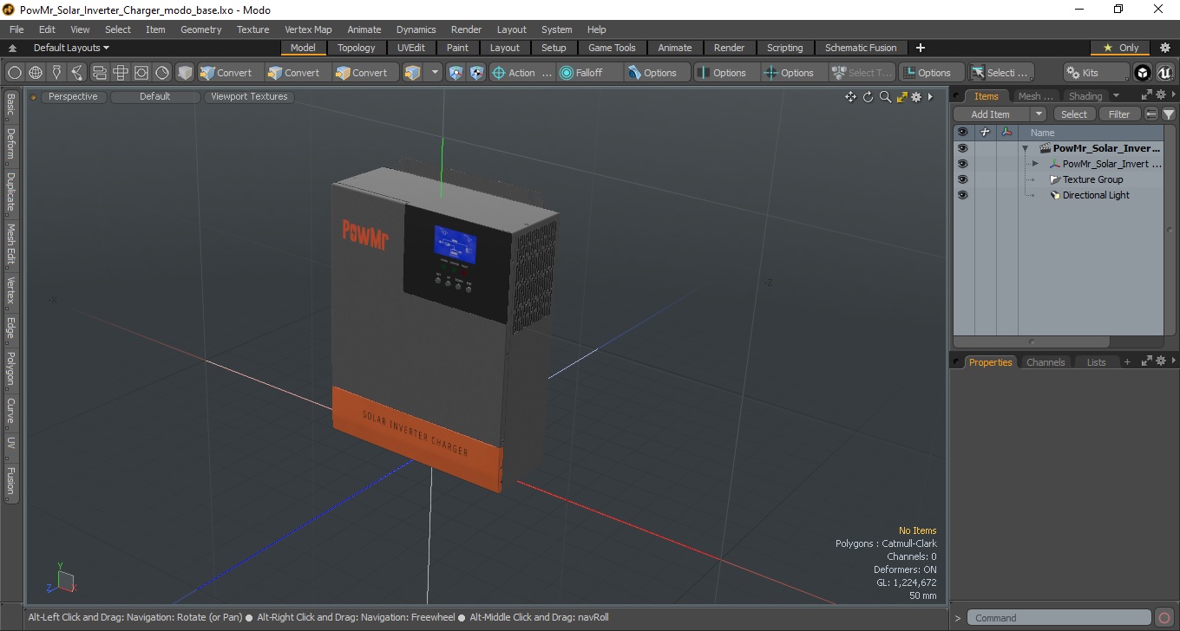Open the Default Layouts dropdown

click(x=72, y=48)
